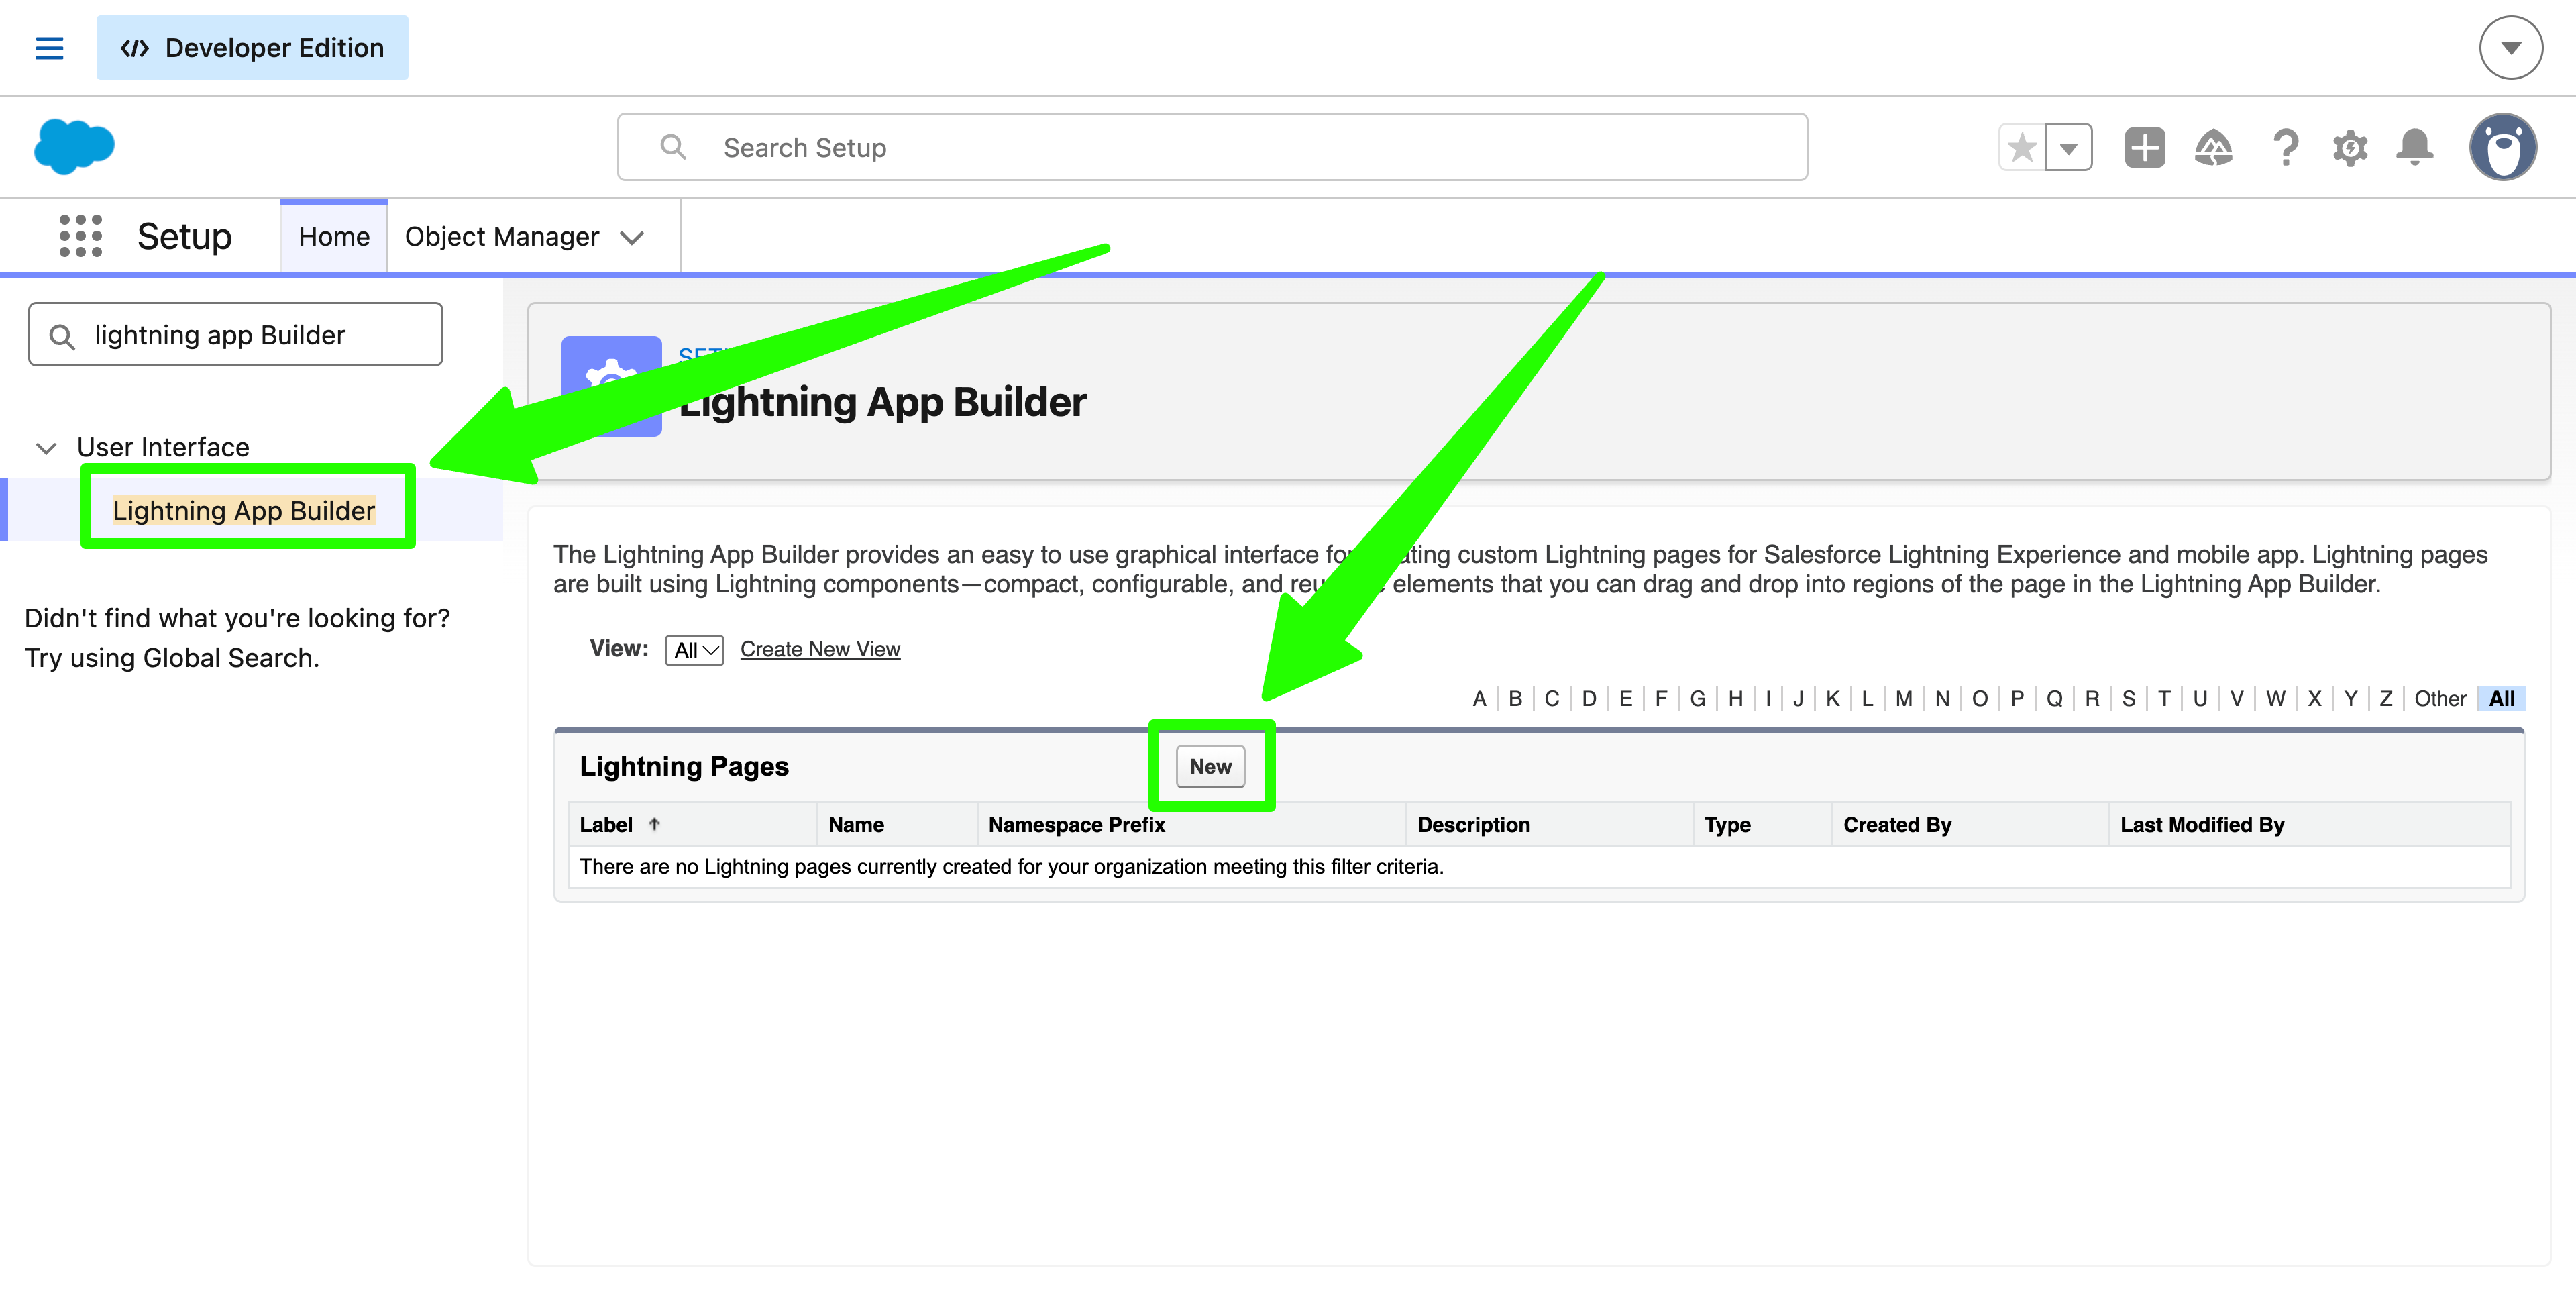Select Lightning App Builder in sidebar
2576x1291 pixels.
(x=243, y=510)
